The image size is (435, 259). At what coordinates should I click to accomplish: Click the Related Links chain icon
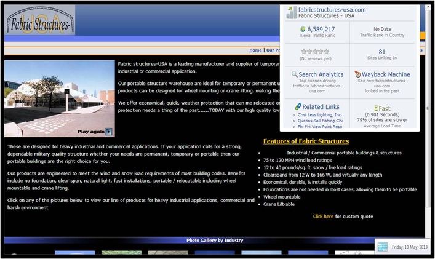[x=298, y=106]
